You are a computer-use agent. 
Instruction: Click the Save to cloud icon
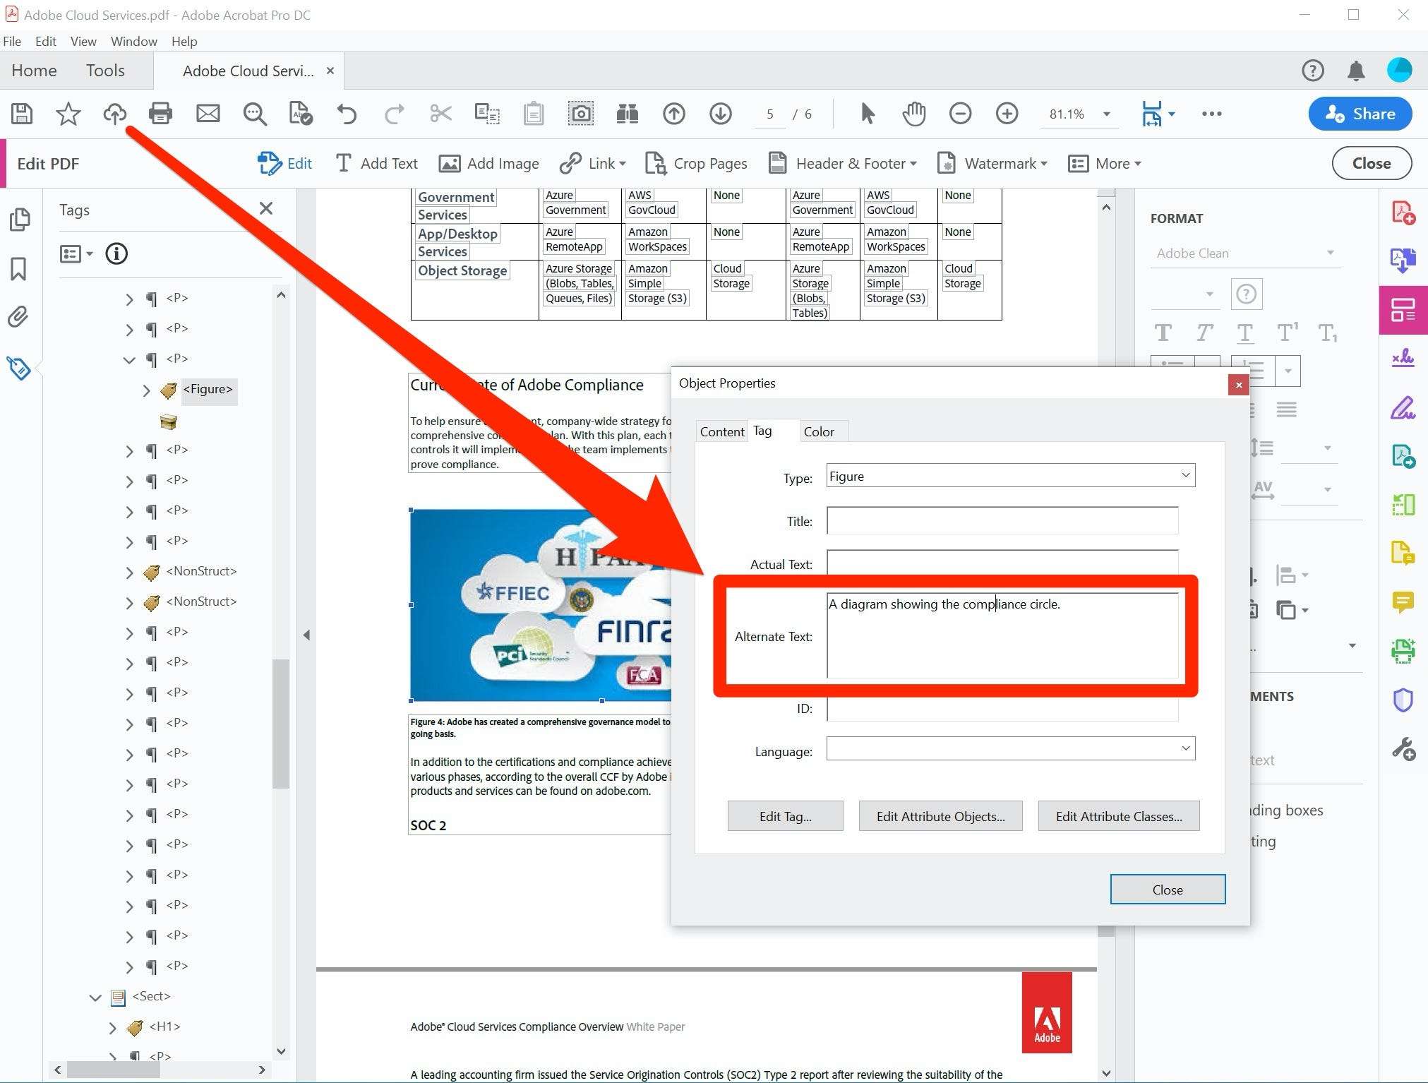(x=114, y=114)
